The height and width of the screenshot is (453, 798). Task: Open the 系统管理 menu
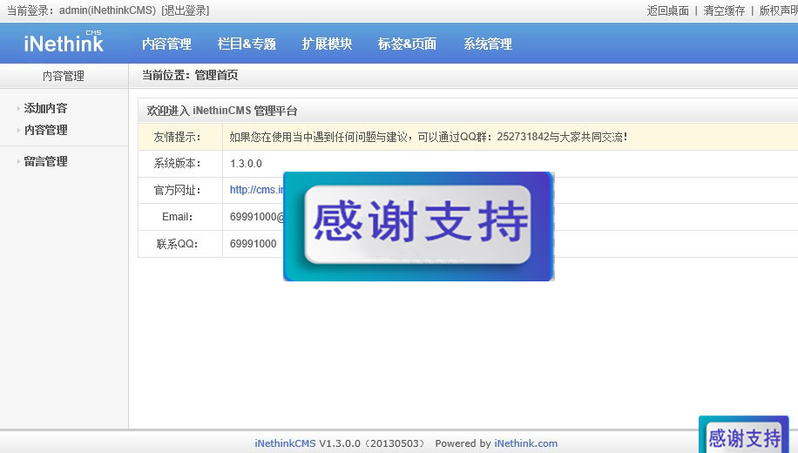point(488,44)
